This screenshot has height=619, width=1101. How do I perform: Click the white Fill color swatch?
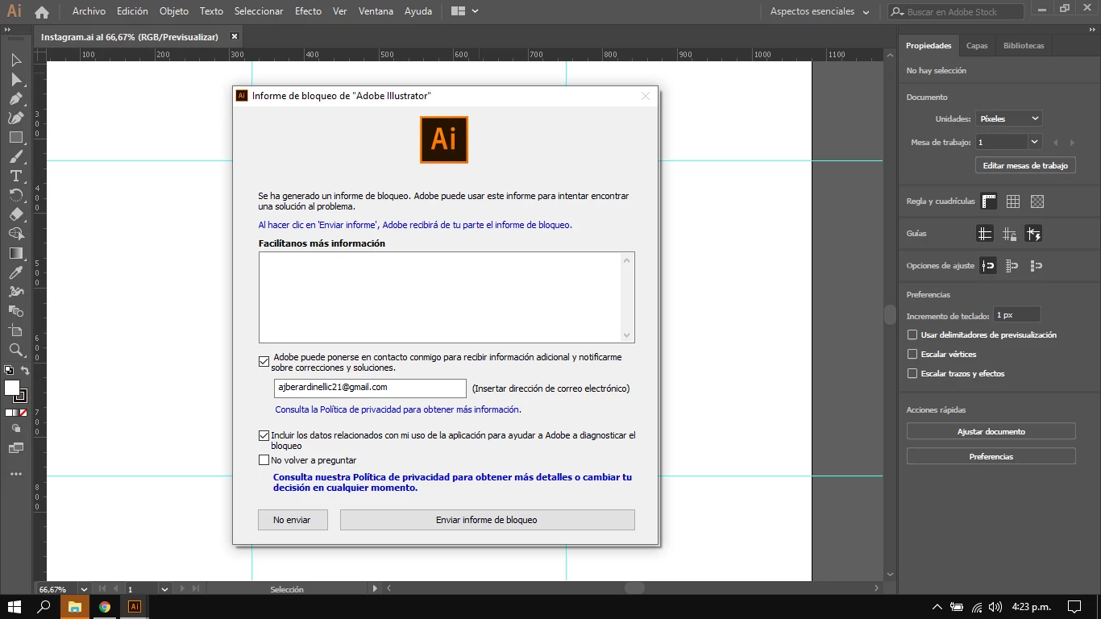pyautogui.click(x=12, y=388)
